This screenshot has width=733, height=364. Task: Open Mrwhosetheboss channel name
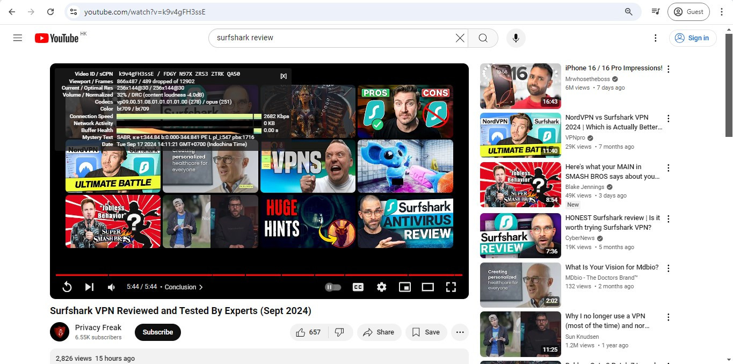(587, 79)
